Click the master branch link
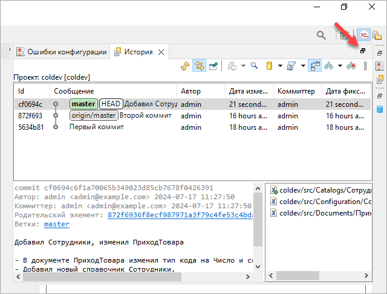 (56, 224)
